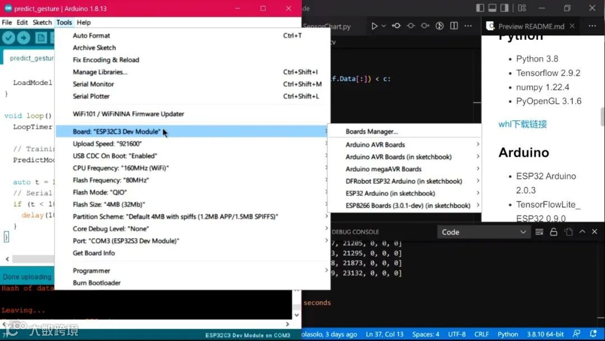Click the Python language mode status item

point(508,334)
